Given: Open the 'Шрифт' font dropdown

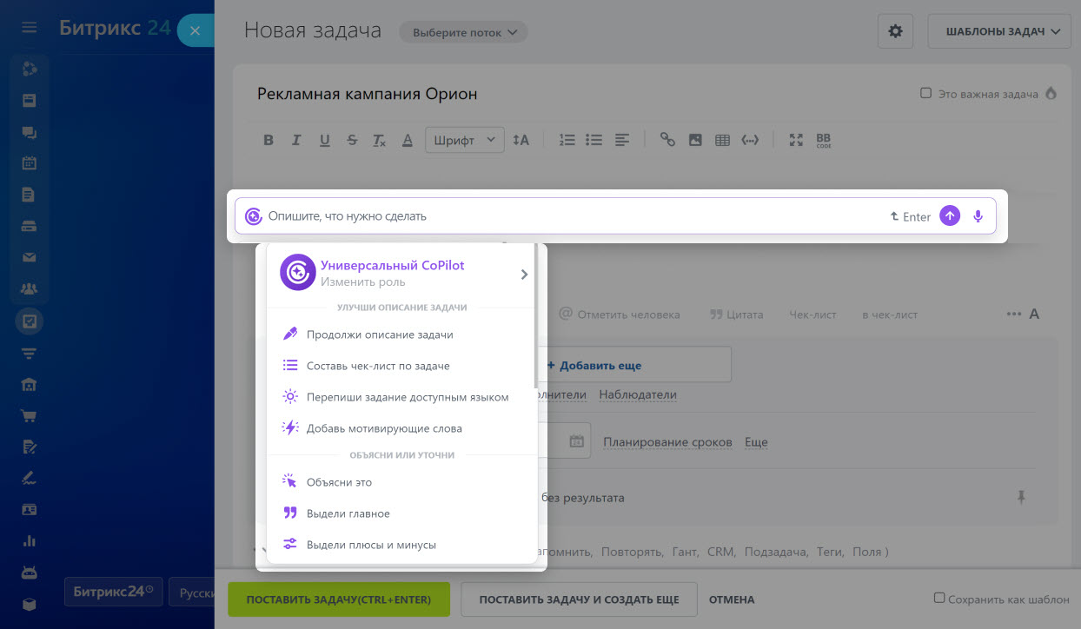Looking at the screenshot, I should coord(464,139).
